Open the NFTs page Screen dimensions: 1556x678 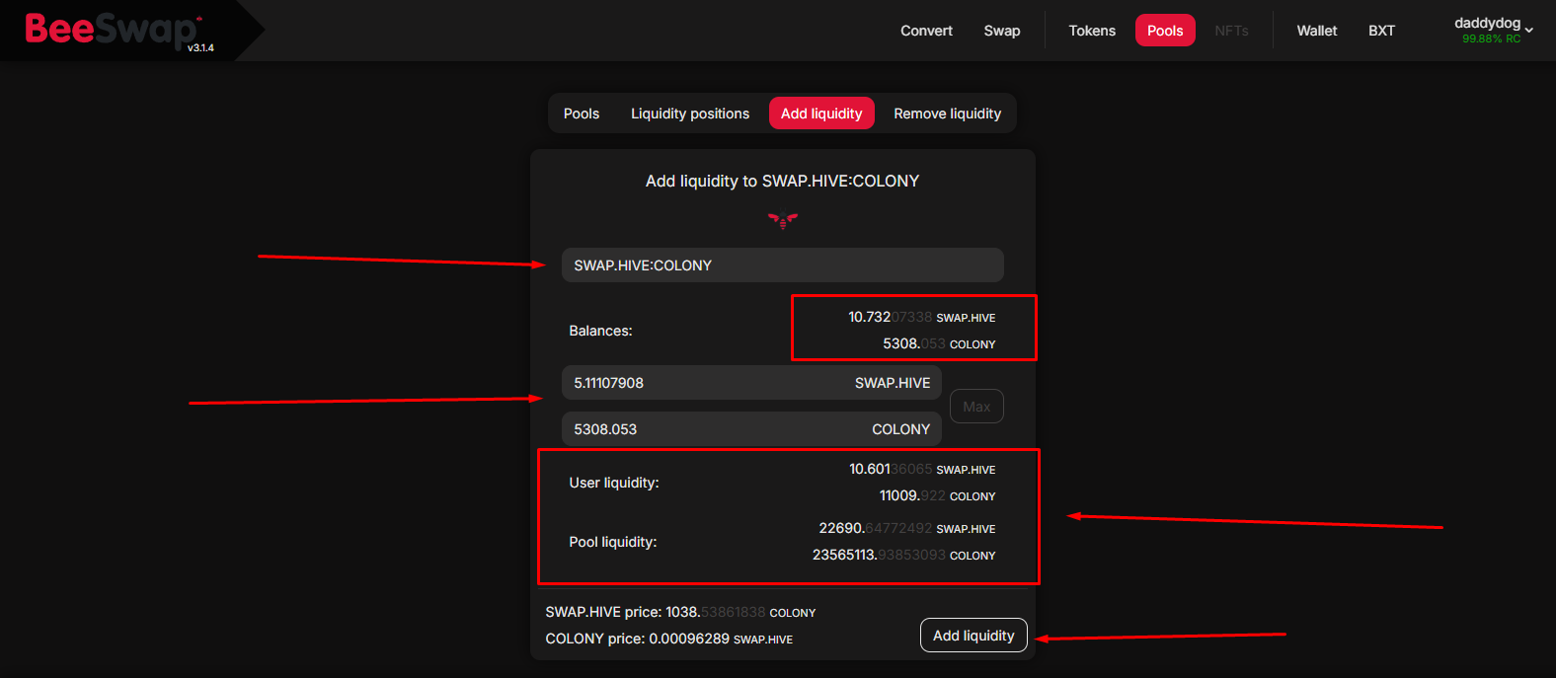(1231, 31)
